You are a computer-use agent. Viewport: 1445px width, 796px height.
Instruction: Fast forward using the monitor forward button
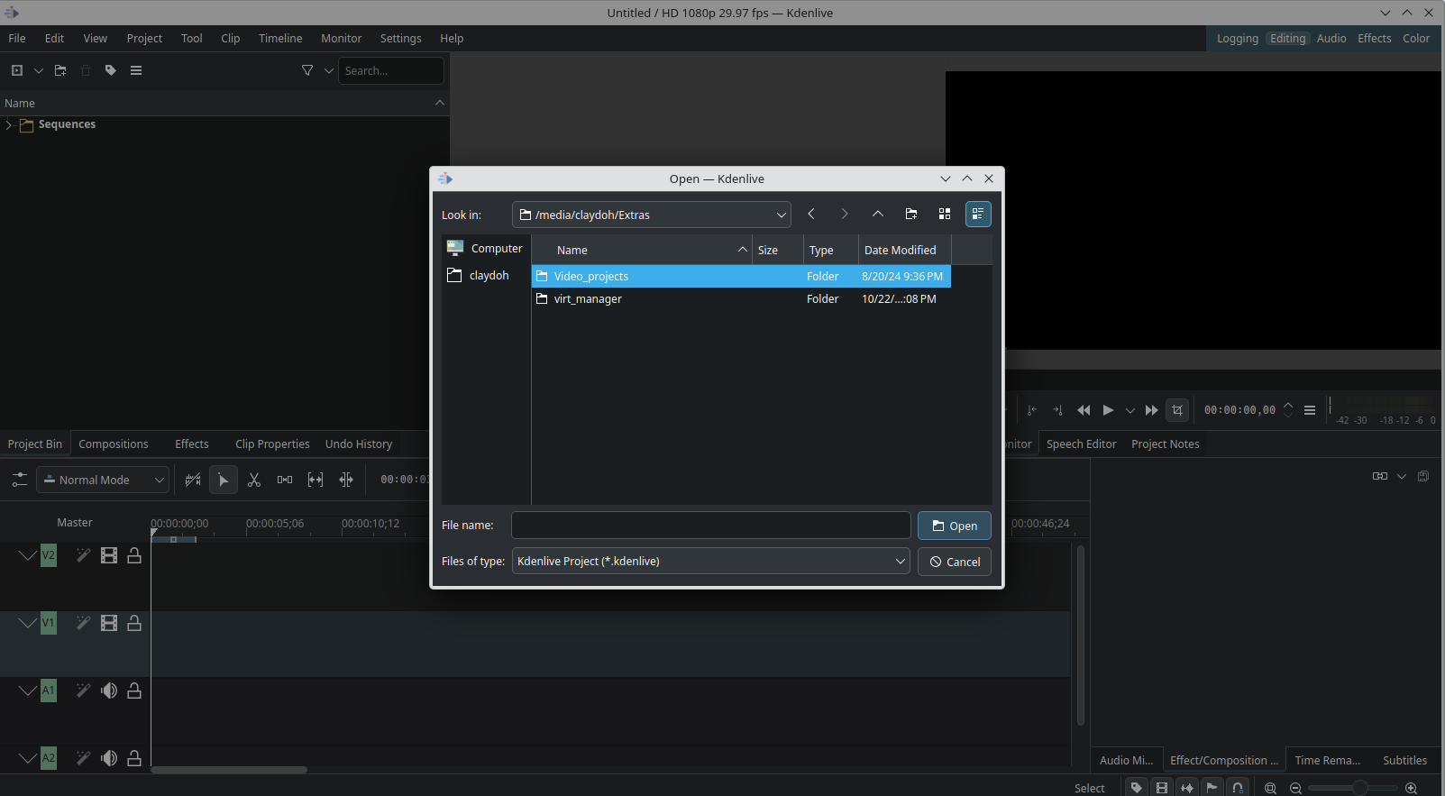(1152, 410)
